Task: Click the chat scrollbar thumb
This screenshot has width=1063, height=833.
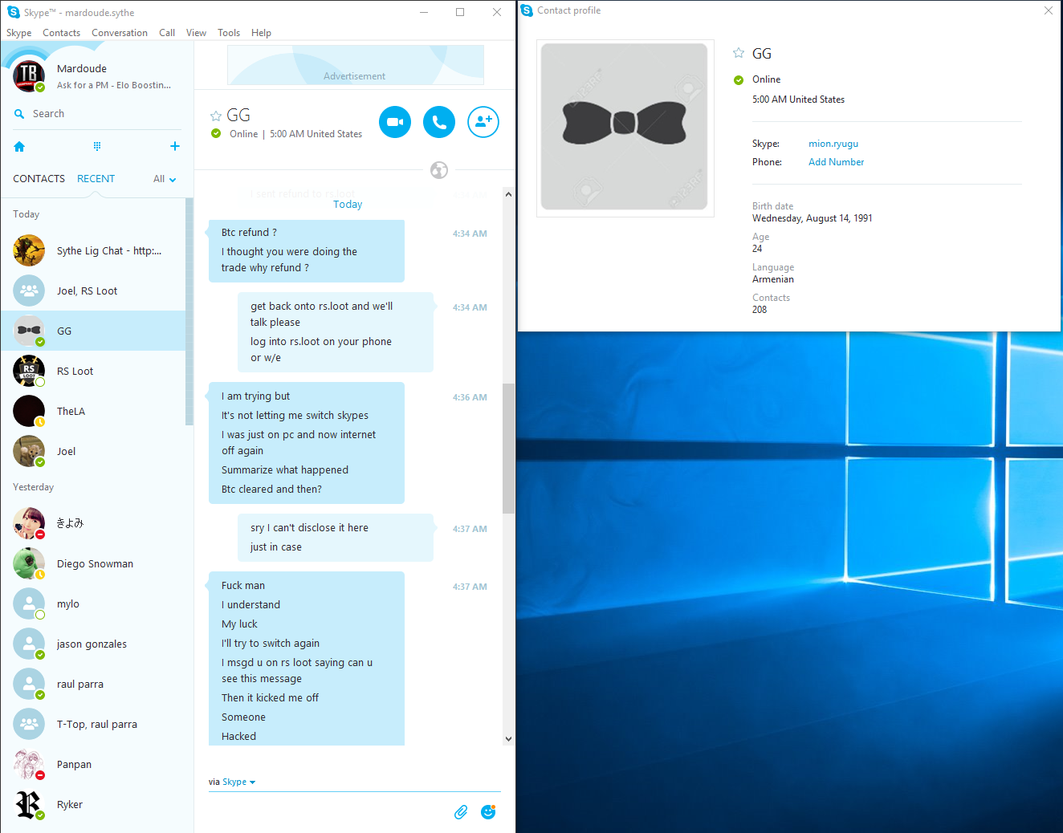Action: pos(508,448)
